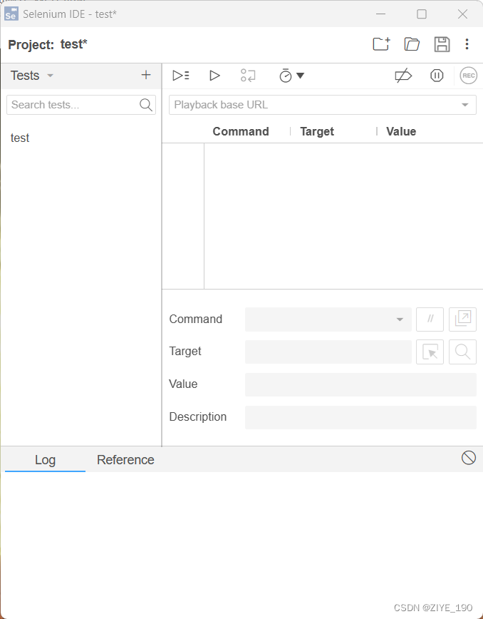
Task: Run all tests in the suite
Action: click(x=181, y=76)
